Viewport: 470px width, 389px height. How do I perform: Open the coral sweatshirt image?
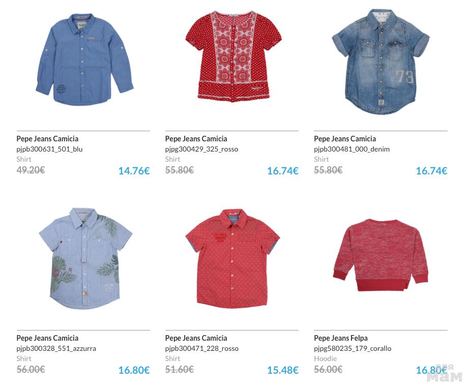[x=380, y=255]
